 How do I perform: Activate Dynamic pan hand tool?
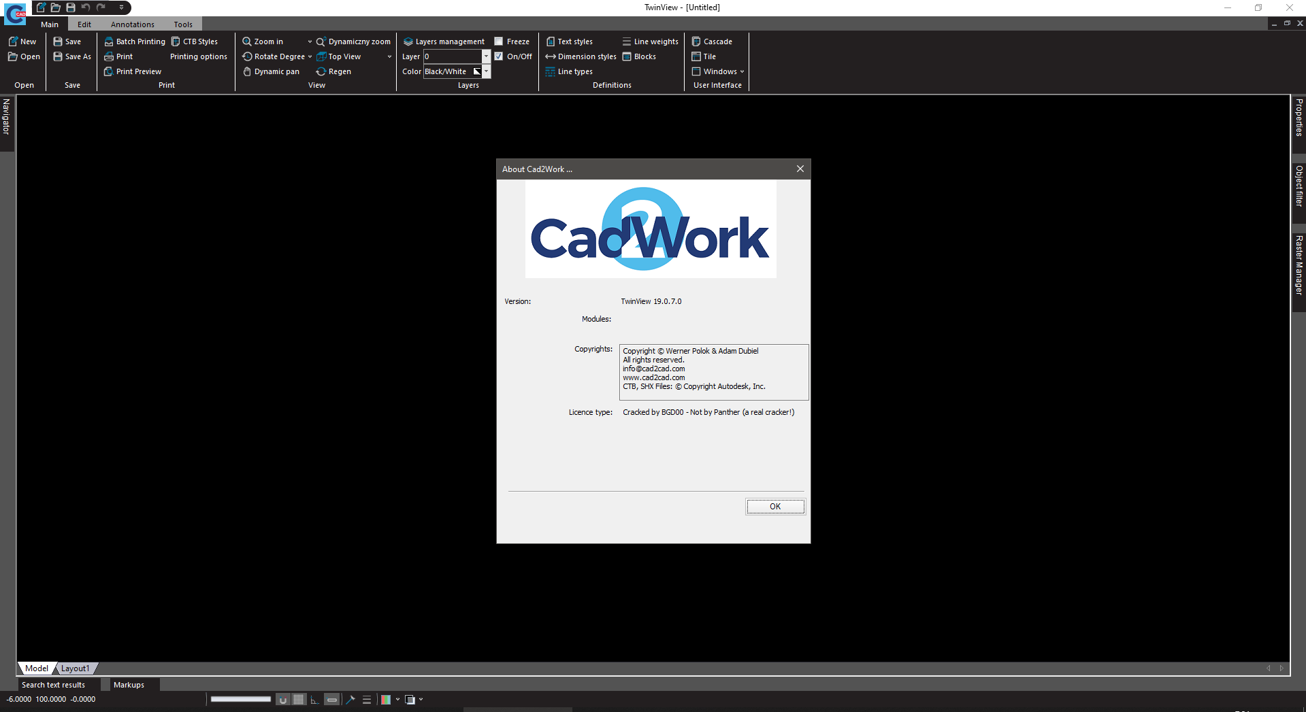tap(271, 71)
